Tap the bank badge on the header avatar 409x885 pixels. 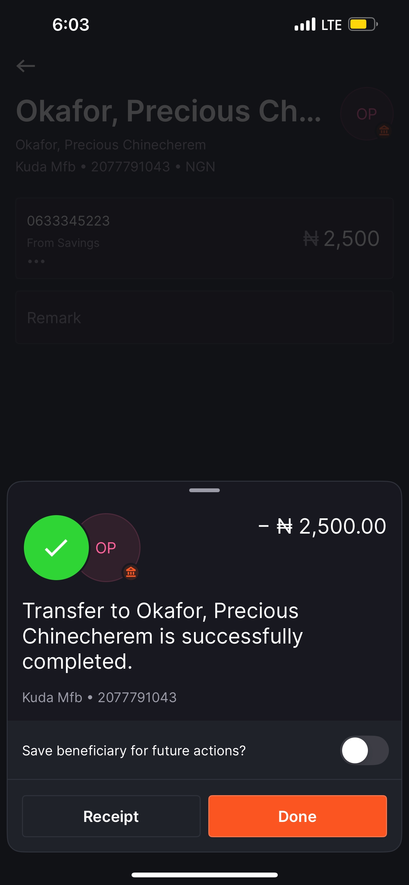coord(384,131)
